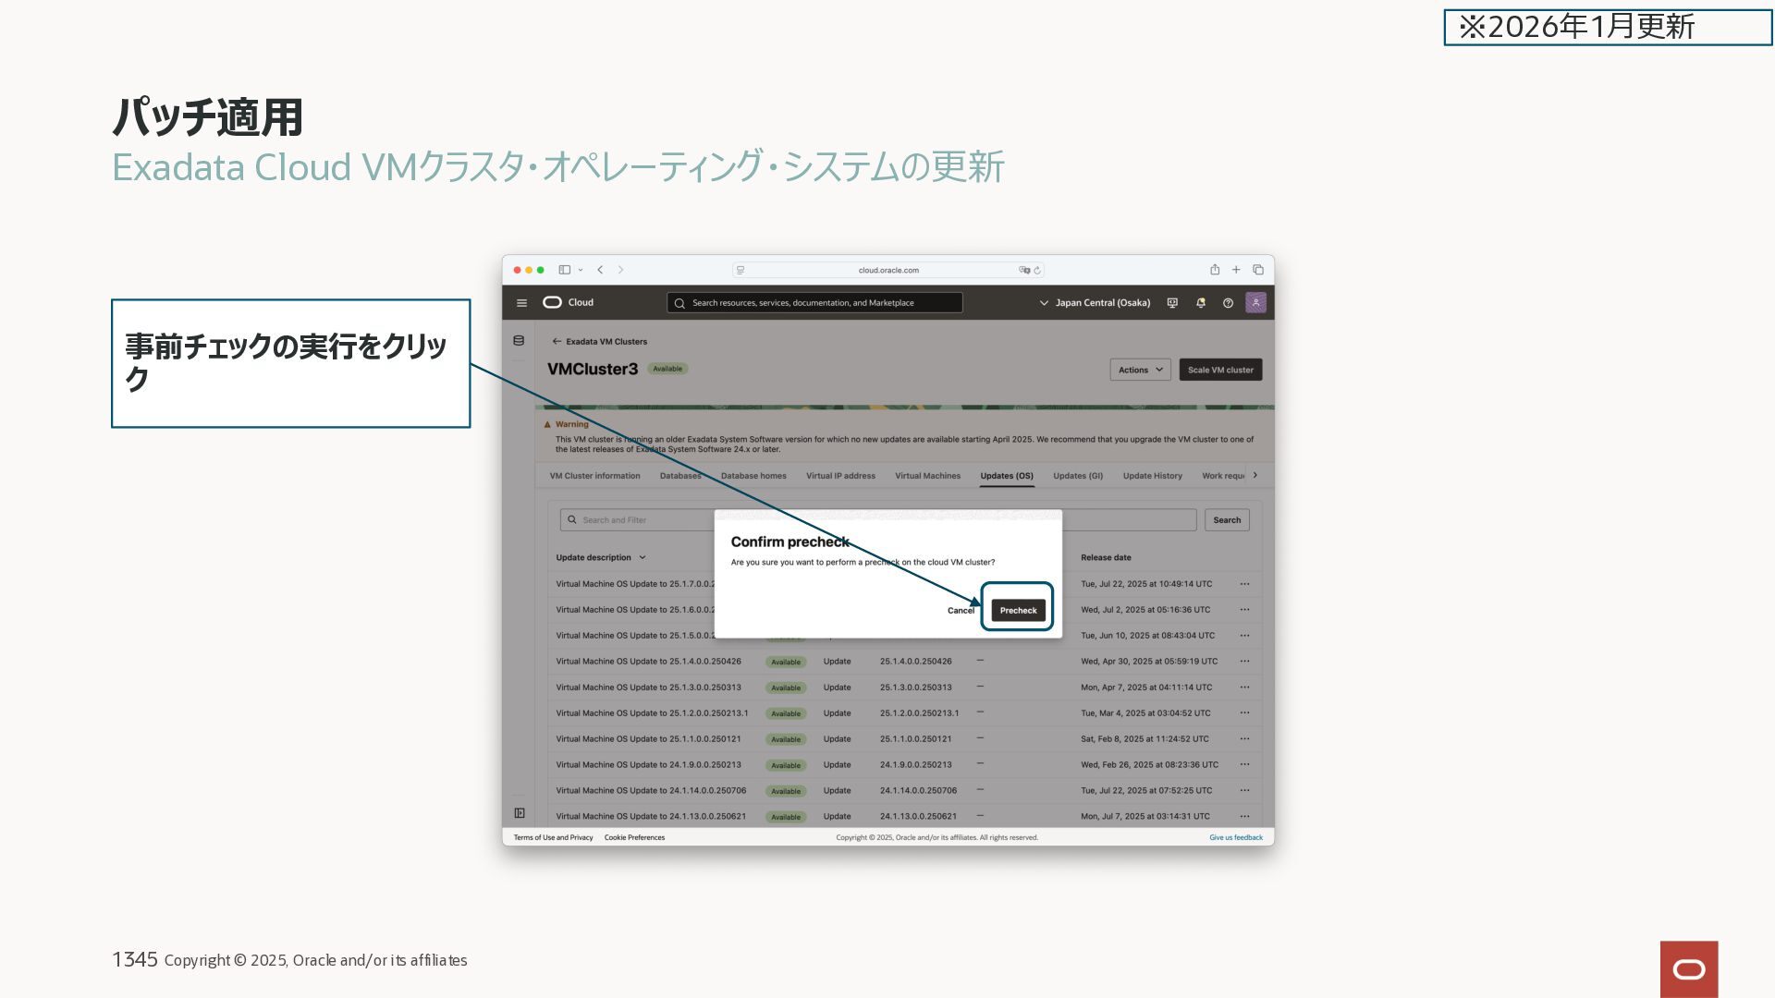The width and height of the screenshot is (1775, 998).
Task: Open the user profile avatar menu
Action: 1255,303
